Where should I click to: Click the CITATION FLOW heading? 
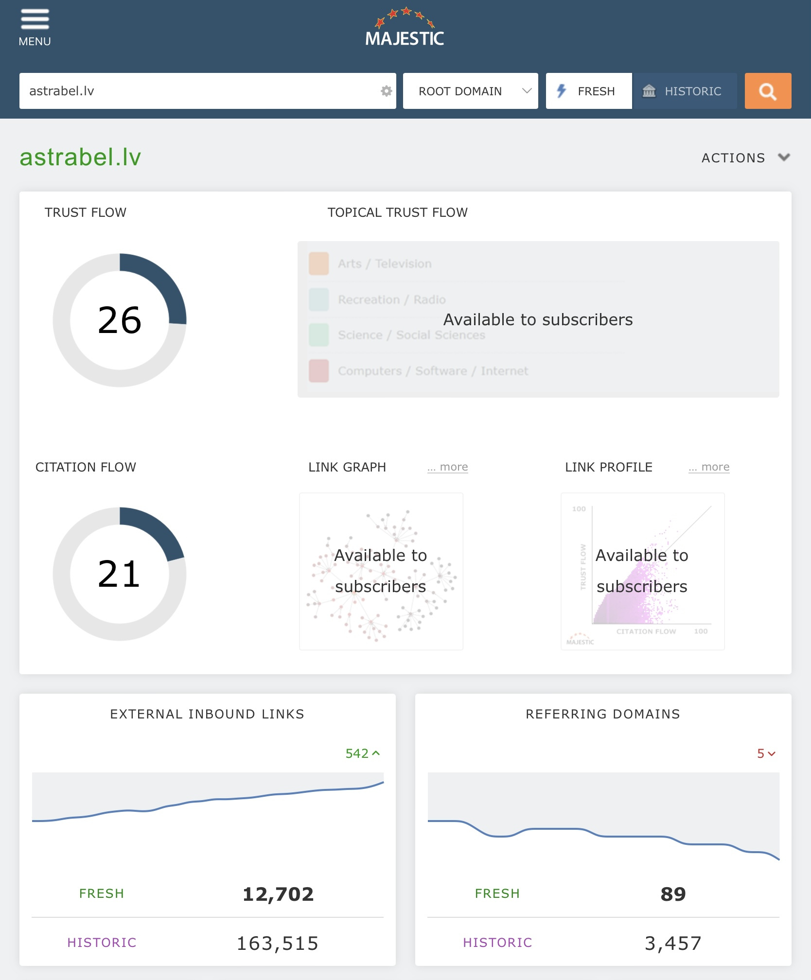pyautogui.click(x=86, y=467)
